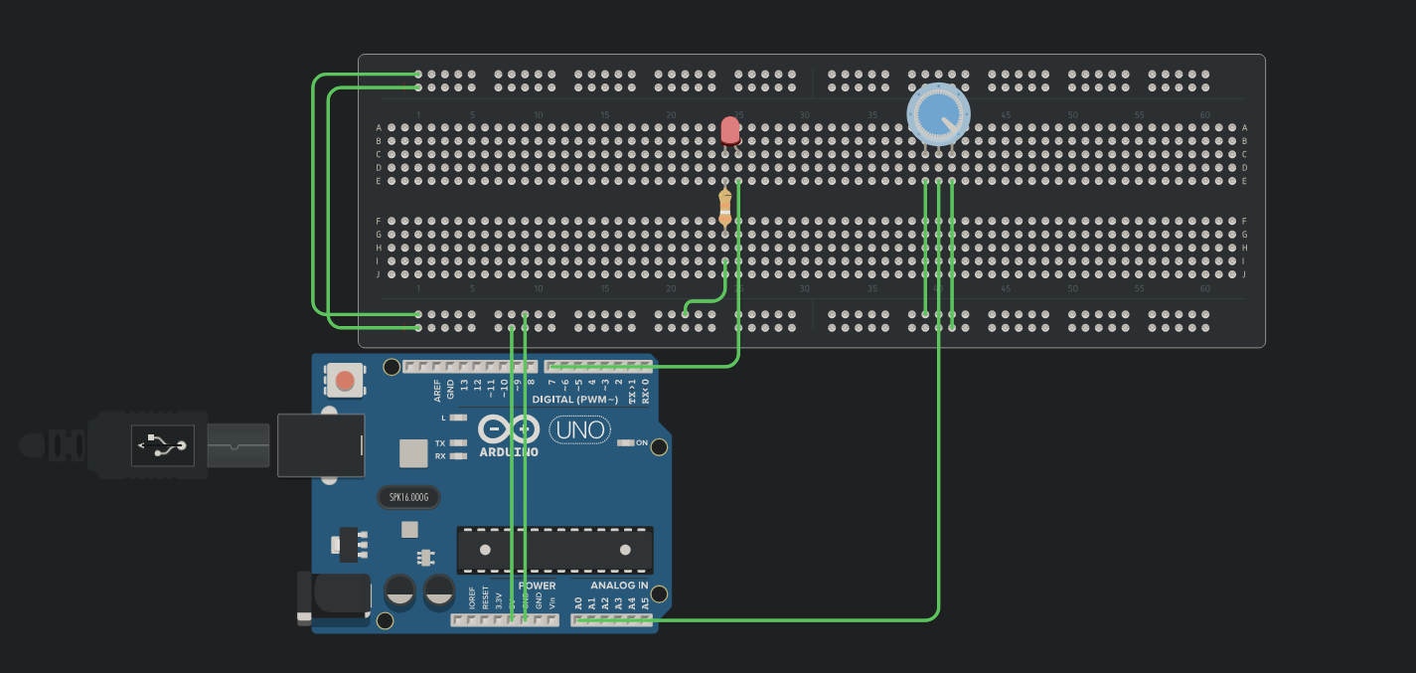Click the AREF pin on digital header
The width and height of the screenshot is (1416, 673).
tap(437, 368)
